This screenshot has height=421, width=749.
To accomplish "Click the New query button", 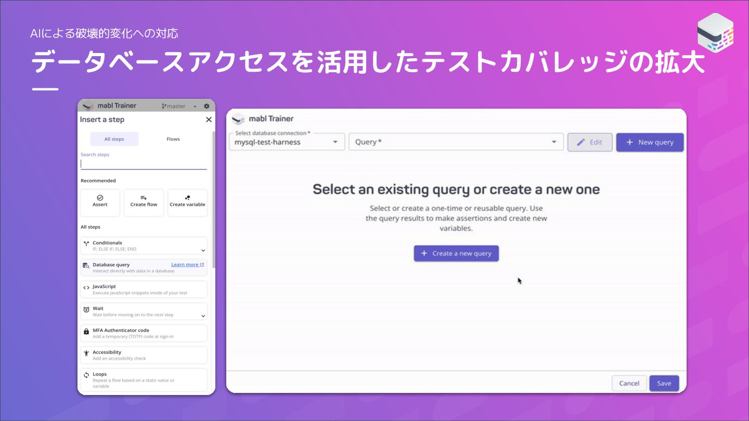I will click(650, 142).
